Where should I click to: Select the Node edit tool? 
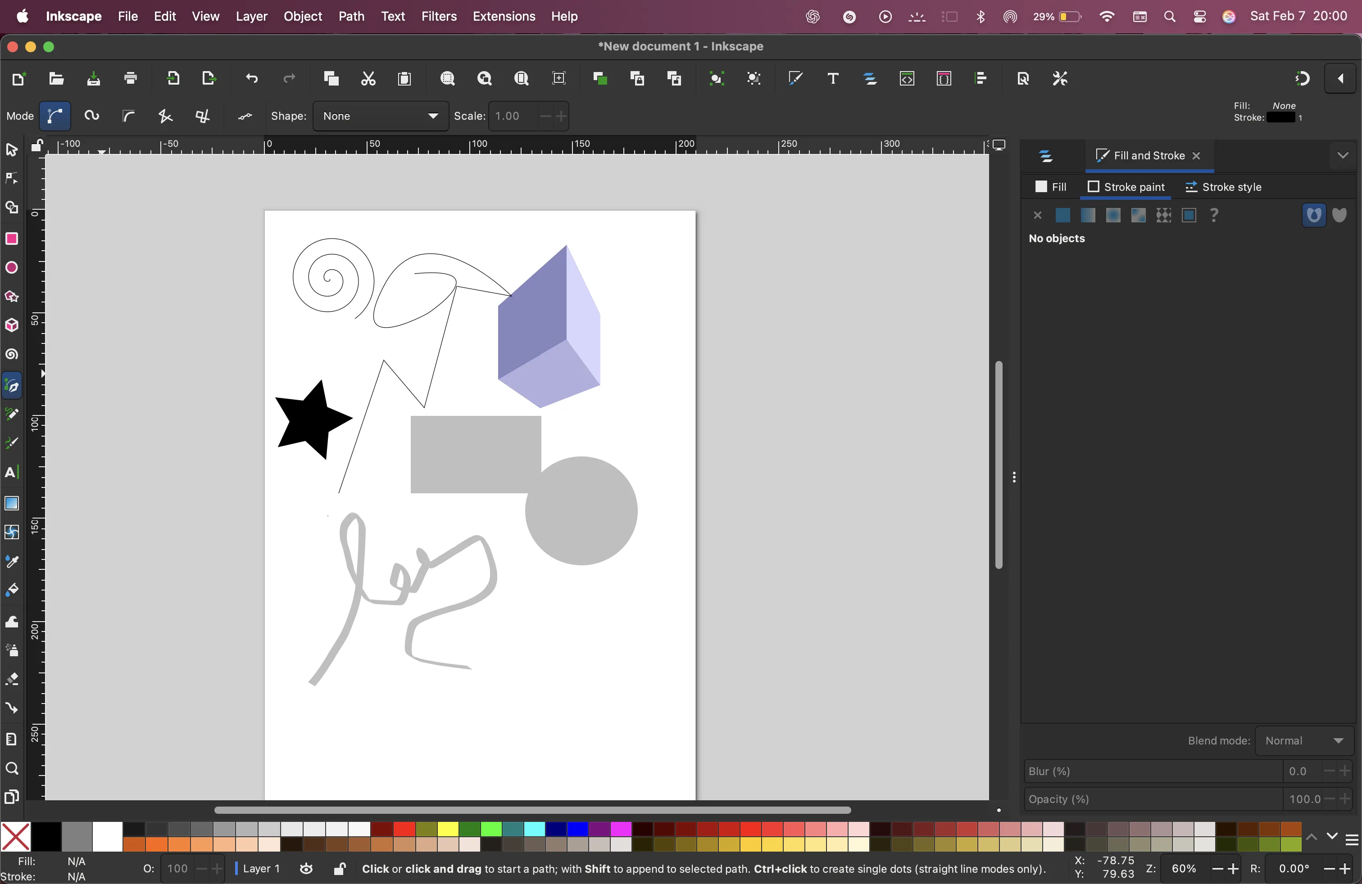pos(11,178)
